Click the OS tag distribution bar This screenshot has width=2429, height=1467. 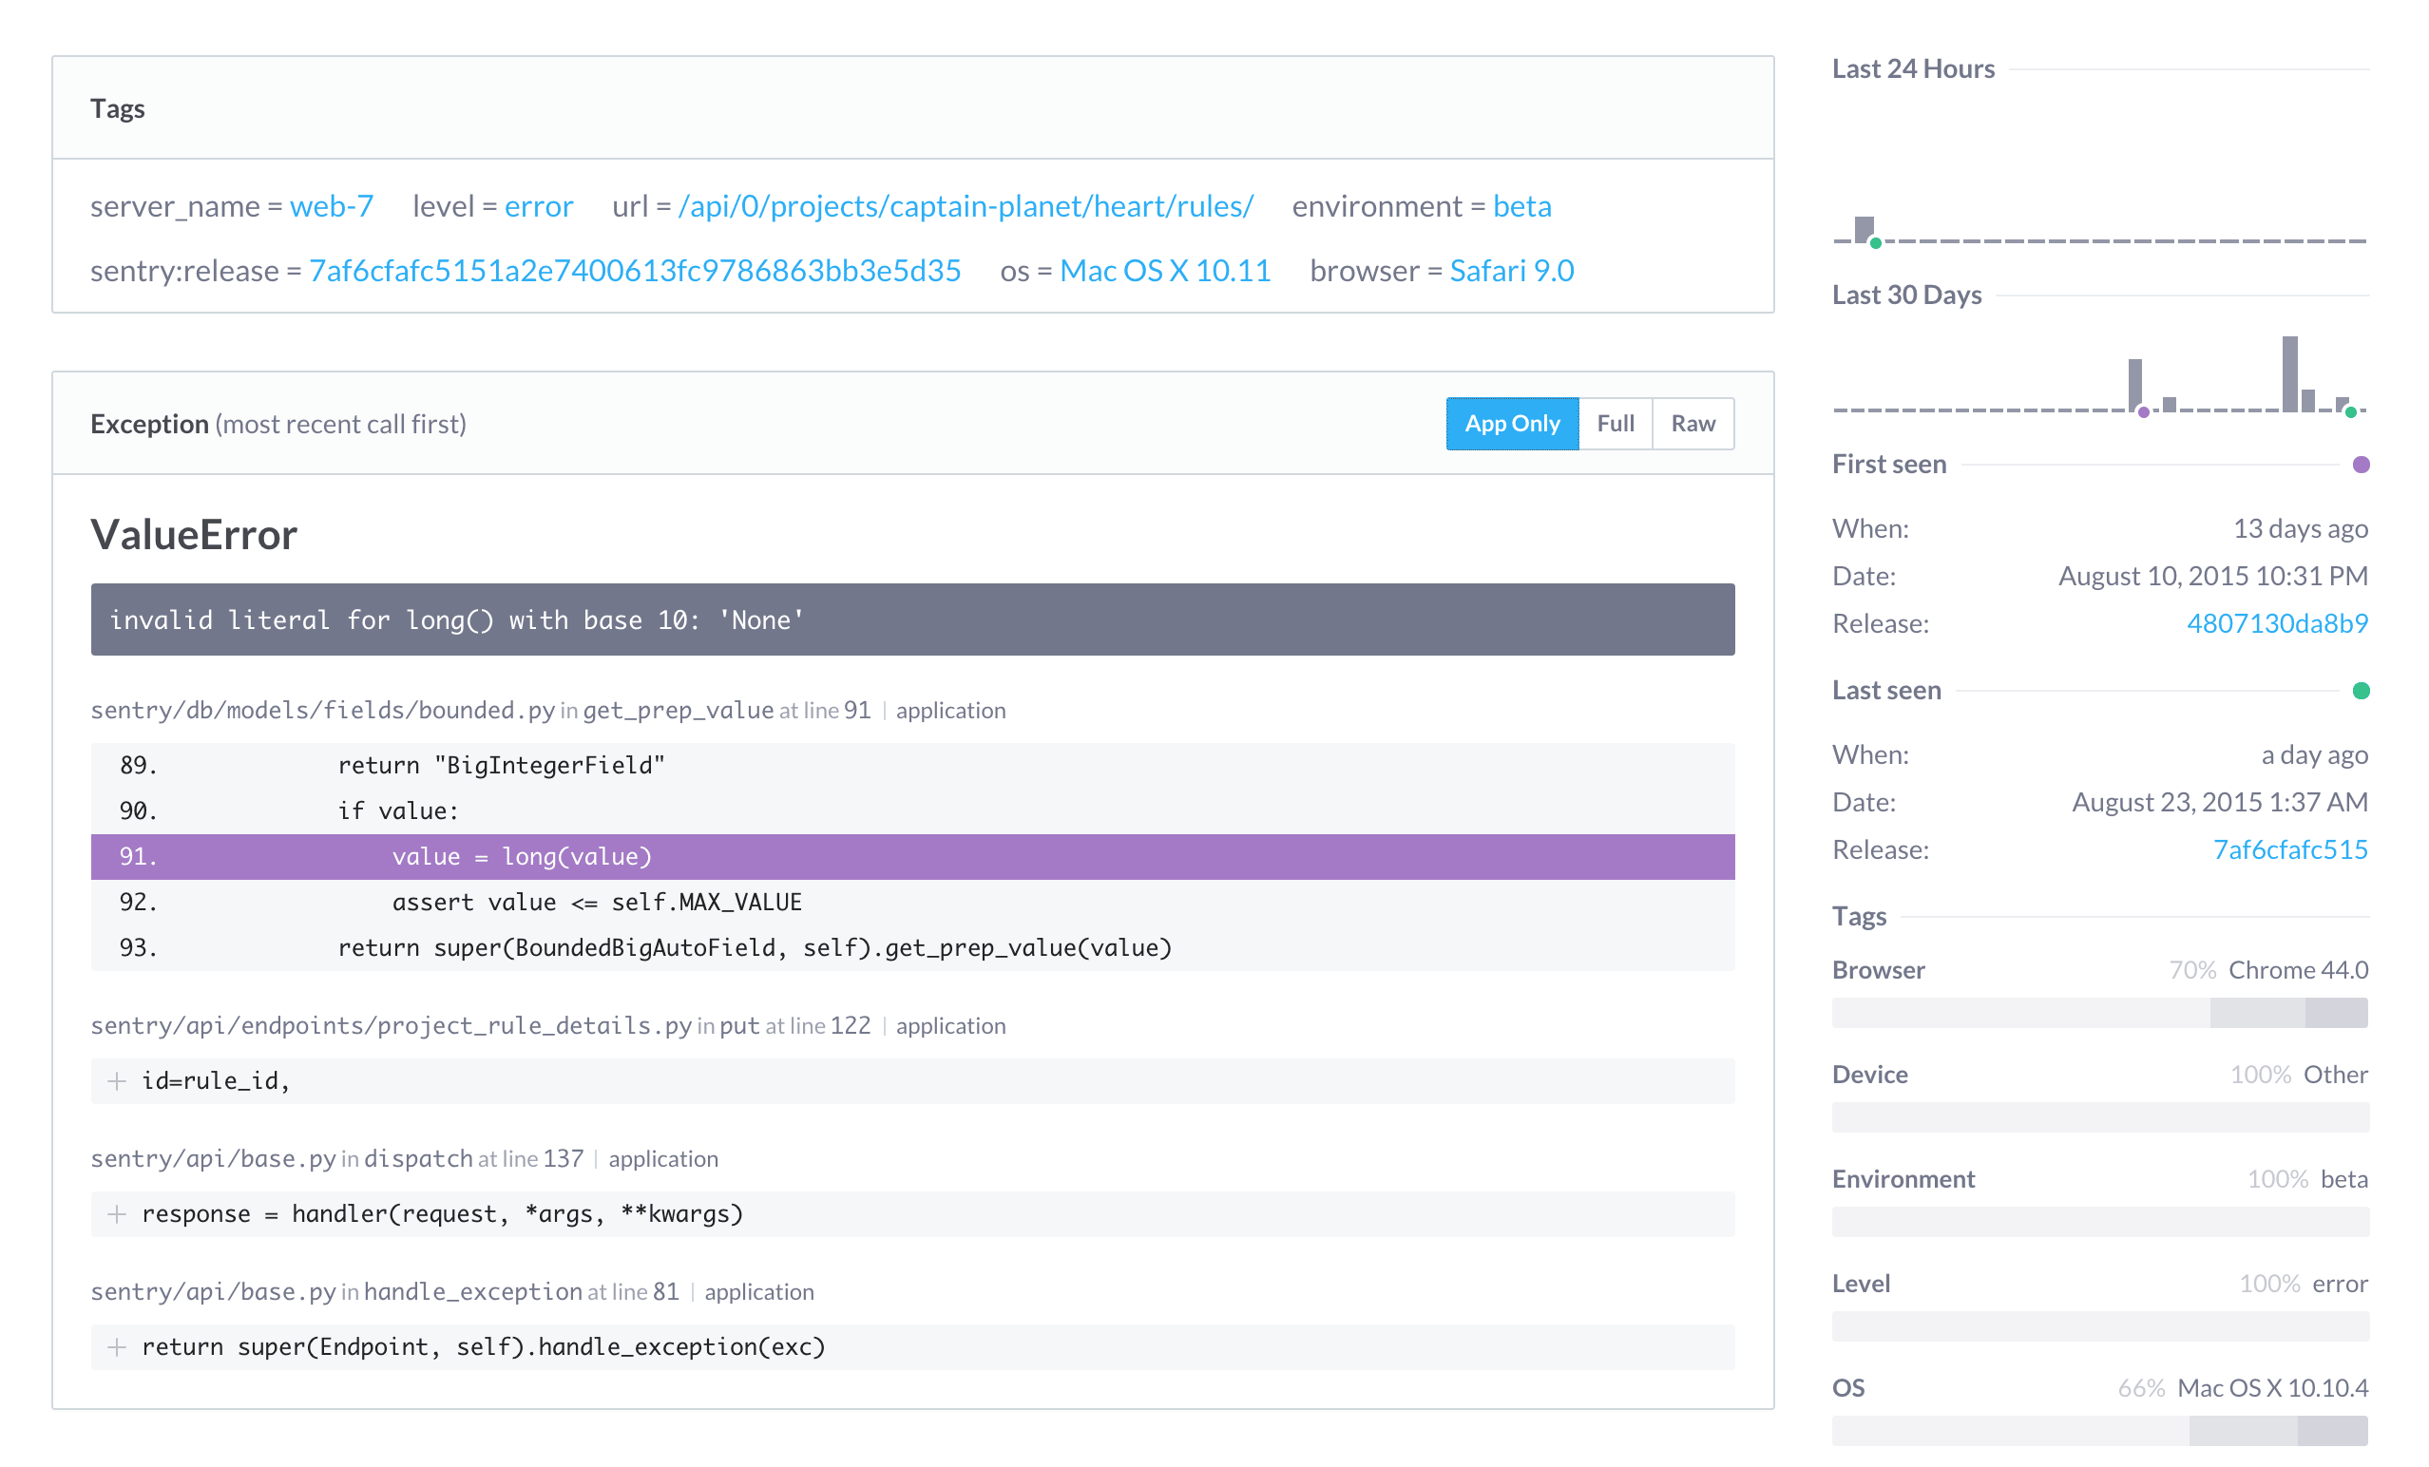pyautogui.click(x=2100, y=1431)
